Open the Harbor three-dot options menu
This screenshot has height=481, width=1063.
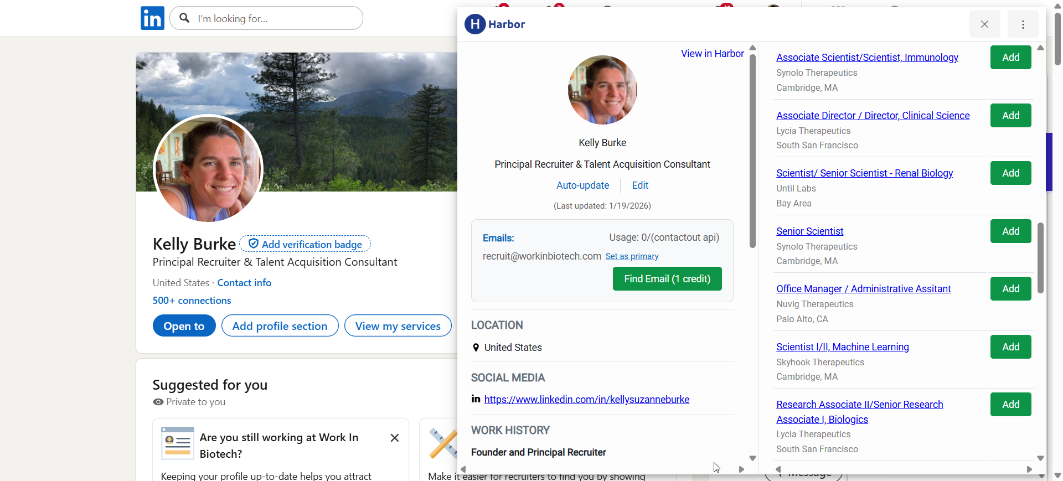point(1023,24)
